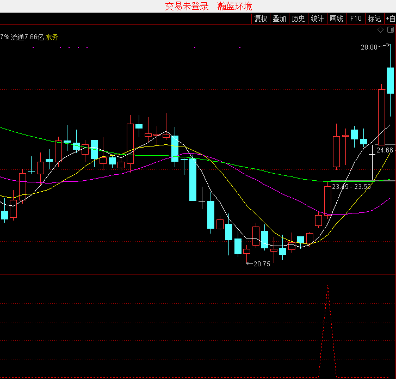Select the 画线 drawing tool
The image size is (396, 379).
337,19
